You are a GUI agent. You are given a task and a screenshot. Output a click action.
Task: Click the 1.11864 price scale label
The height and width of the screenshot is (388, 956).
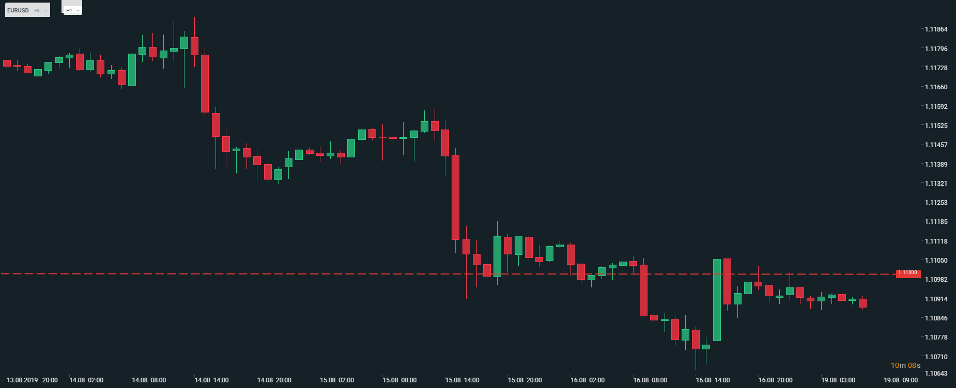coord(936,29)
